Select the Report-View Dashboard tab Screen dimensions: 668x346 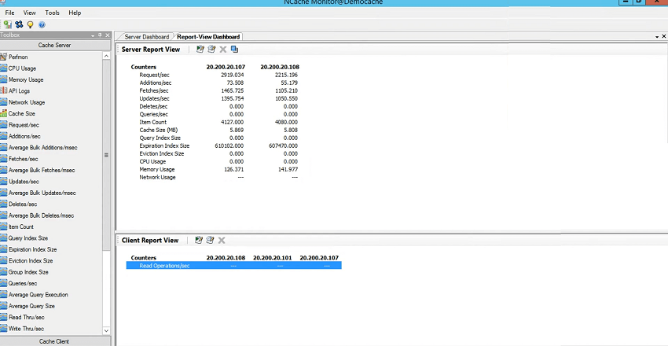point(208,37)
